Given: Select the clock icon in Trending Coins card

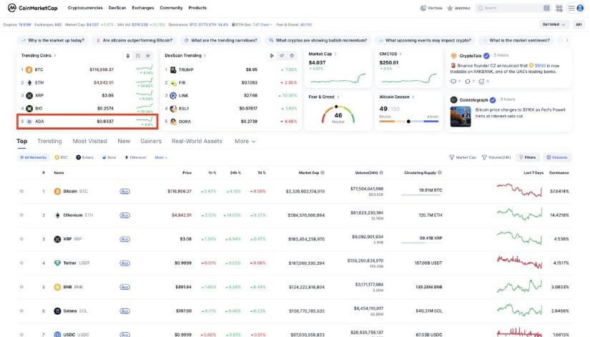Looking at the screenshot, I should (x=138, y=56).
